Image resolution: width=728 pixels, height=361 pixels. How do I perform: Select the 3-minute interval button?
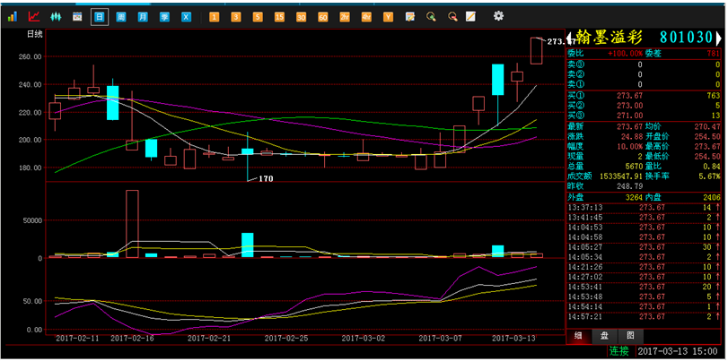(x=236, y=17)
